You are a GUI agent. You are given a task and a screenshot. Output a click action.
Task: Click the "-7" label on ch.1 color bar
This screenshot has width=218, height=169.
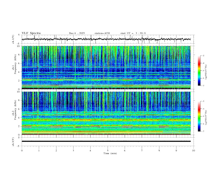[203, 86]
